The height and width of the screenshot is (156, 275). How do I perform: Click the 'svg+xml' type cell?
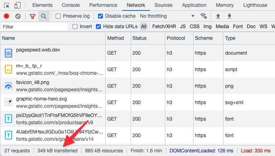coord(234,102)
